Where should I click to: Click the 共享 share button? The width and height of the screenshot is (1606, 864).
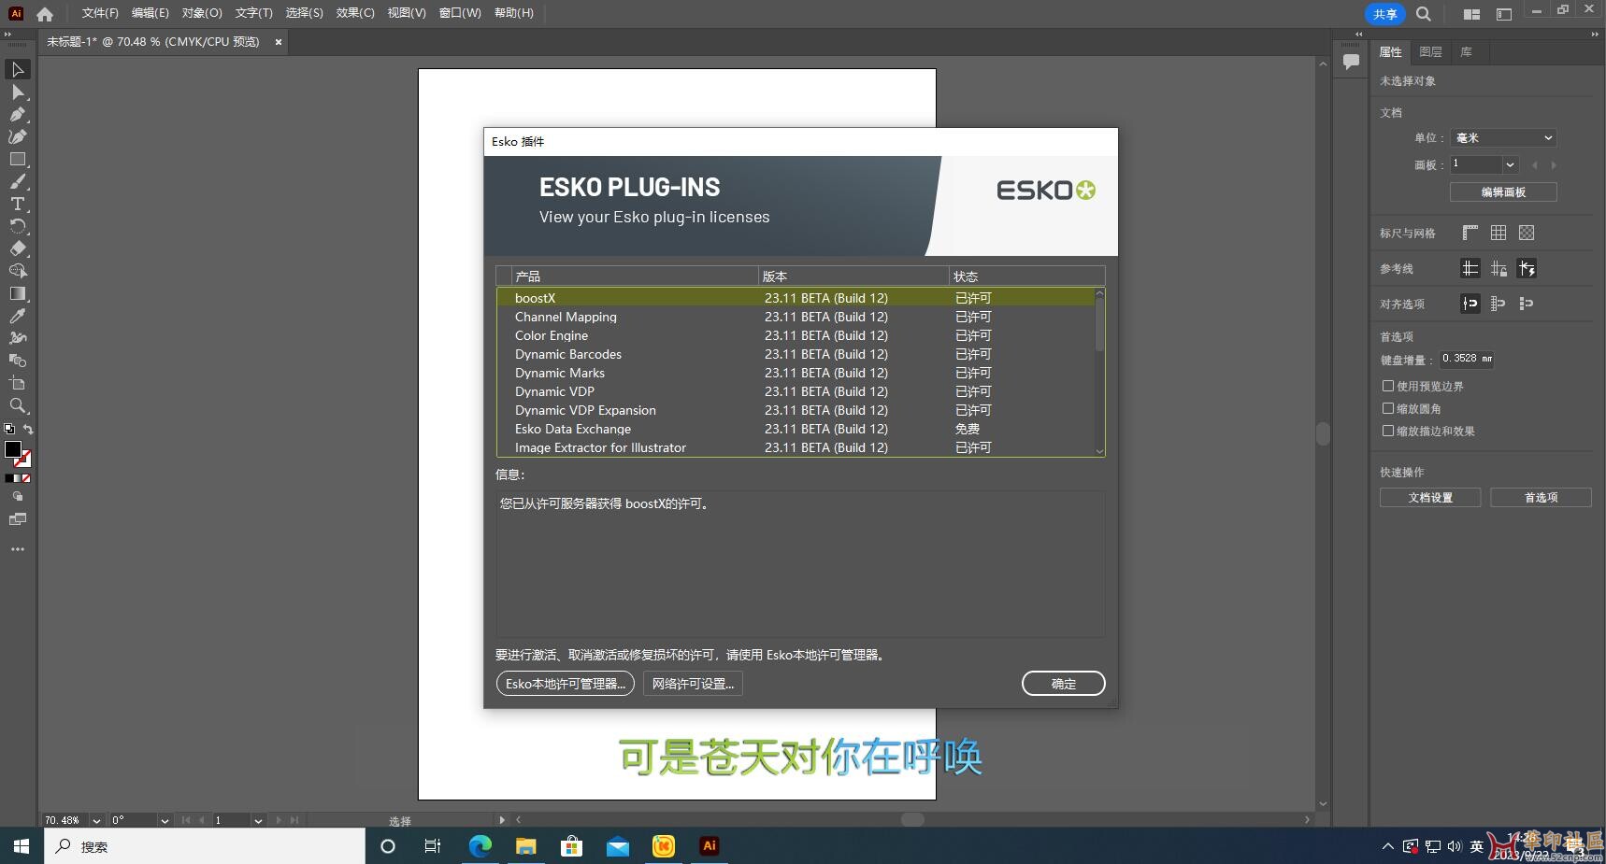(1385, 14)
